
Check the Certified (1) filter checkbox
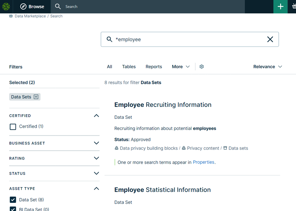click(x=13, y=127)
